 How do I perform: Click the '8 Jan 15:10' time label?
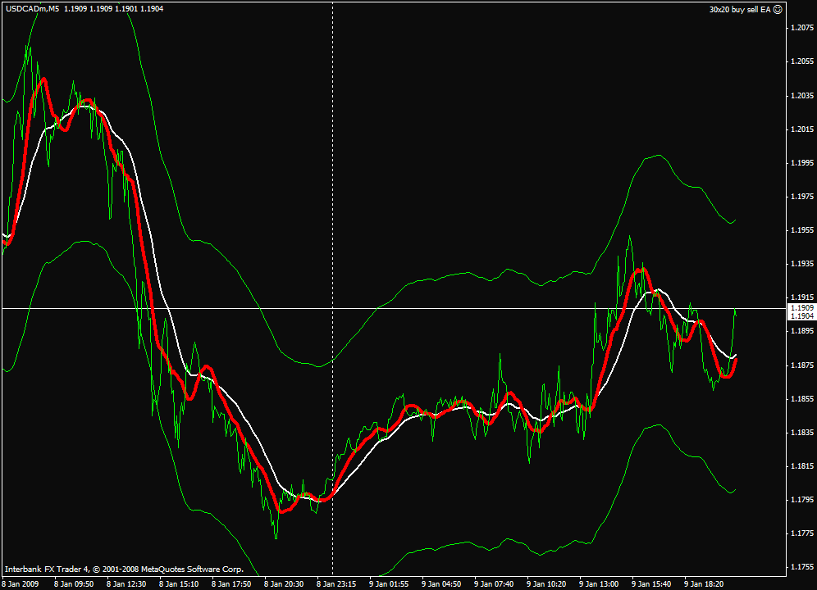pos(180,584)
